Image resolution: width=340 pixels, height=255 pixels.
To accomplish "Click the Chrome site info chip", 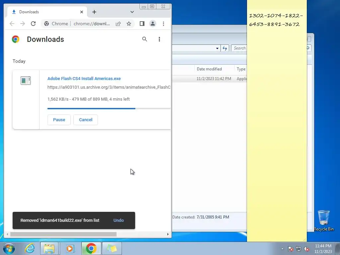I will coord(56,24).
